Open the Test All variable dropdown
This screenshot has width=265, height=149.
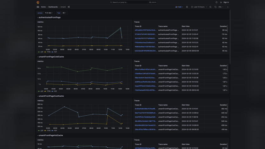(64, 13)
